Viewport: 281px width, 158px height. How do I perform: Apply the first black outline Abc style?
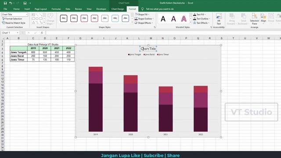(x=64, y=18)
